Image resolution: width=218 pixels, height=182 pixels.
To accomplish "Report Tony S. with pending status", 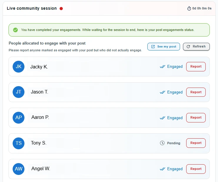I will pos(196,143).
